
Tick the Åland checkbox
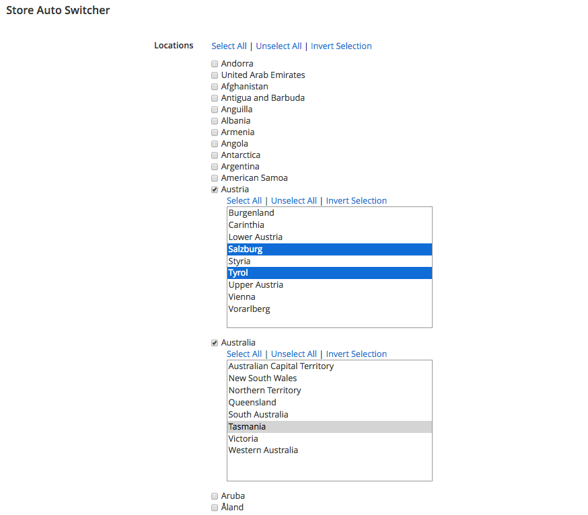point(215,508)
